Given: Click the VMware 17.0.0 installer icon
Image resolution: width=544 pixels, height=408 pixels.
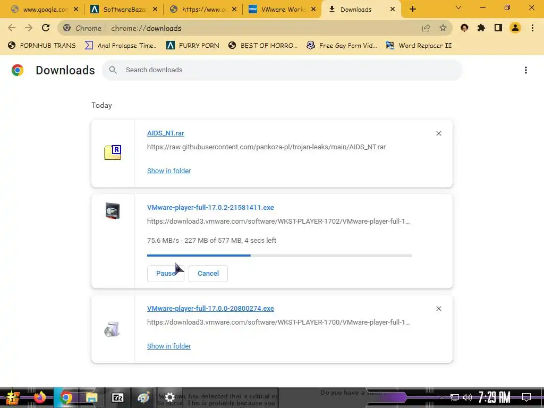Looking at the screenshot, I should click(113, 329).
